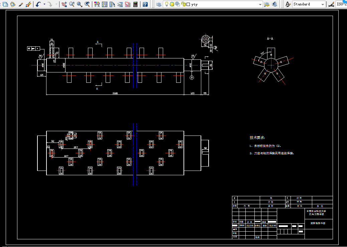Select the second technical requirement note
Screen dimensions: 347x247
[x=272, y=153]
